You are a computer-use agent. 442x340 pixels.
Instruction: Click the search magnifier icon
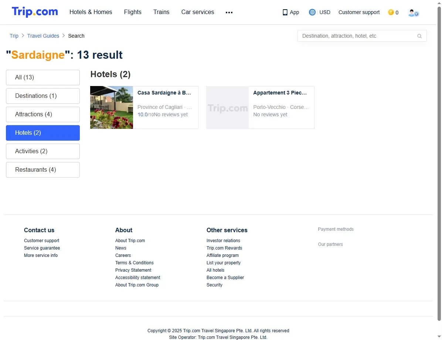(x=419, y=36)
